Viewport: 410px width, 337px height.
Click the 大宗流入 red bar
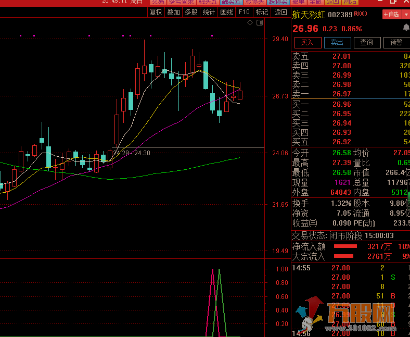pos(343,256)
